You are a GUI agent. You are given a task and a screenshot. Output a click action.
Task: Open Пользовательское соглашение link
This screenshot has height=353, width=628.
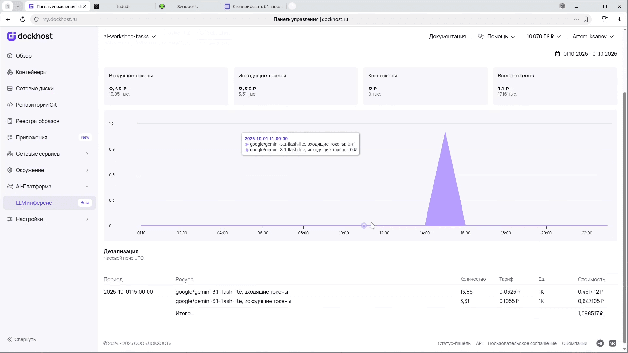pyautogui.click(x=522, y=343)
